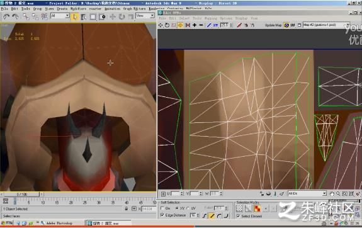Open the Mapping menu in Edit UVWs
362x228 pixels.
[x=210, y=18]
